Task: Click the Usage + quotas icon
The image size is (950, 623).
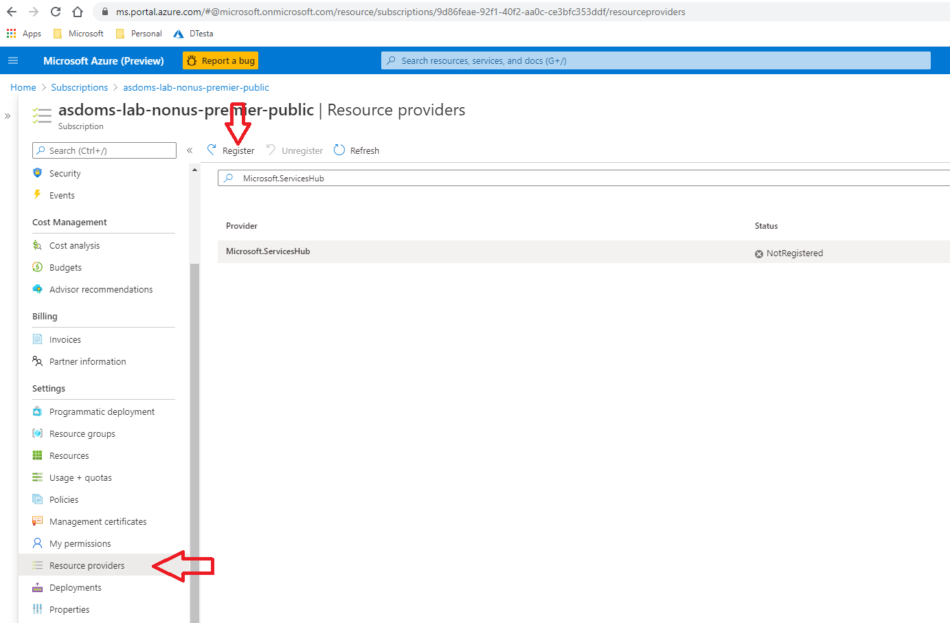Action: (38, 477)
